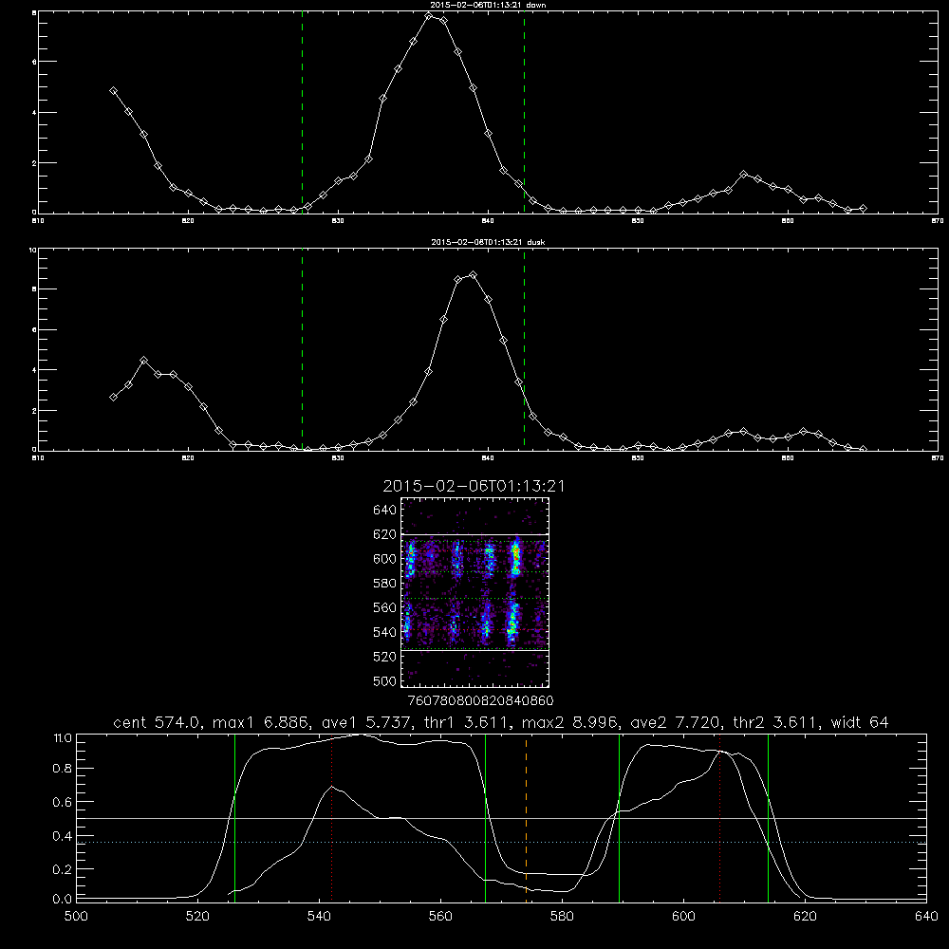Click the bottom plot y-axis label 0.8
The height and width of the screenshot is (949, 949).
coord(63,769)
